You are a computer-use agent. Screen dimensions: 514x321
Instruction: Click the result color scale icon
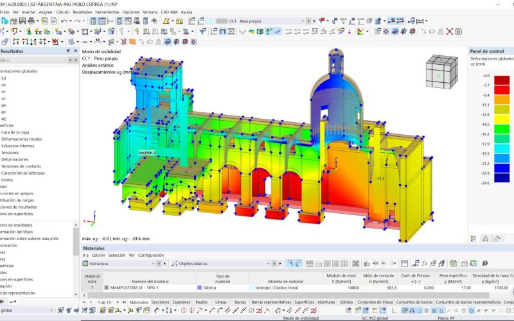360,31
